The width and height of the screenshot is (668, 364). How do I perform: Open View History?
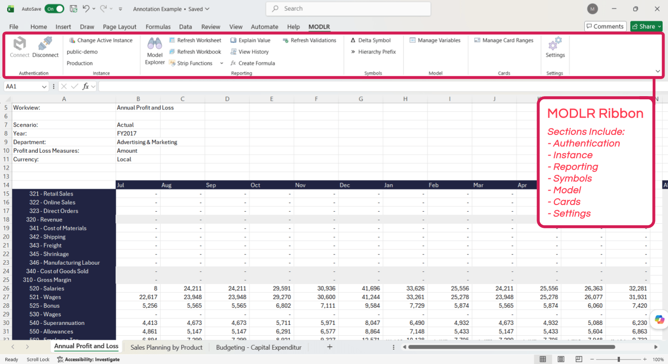coord(250,52)
